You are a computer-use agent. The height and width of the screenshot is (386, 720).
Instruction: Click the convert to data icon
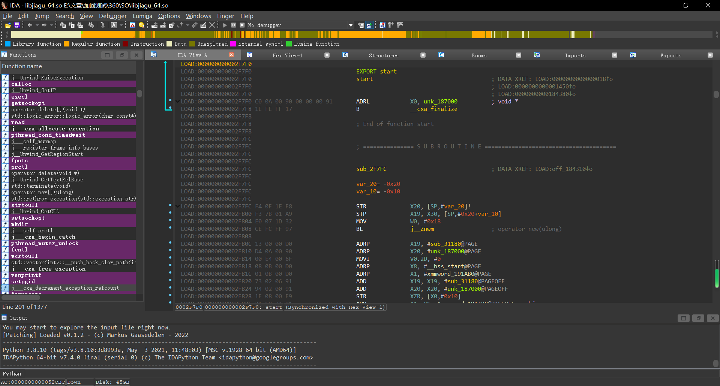pos(163,25)
